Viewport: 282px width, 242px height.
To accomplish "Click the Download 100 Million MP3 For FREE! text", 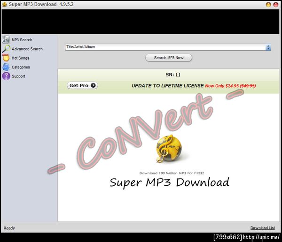I will click(172, 173).
